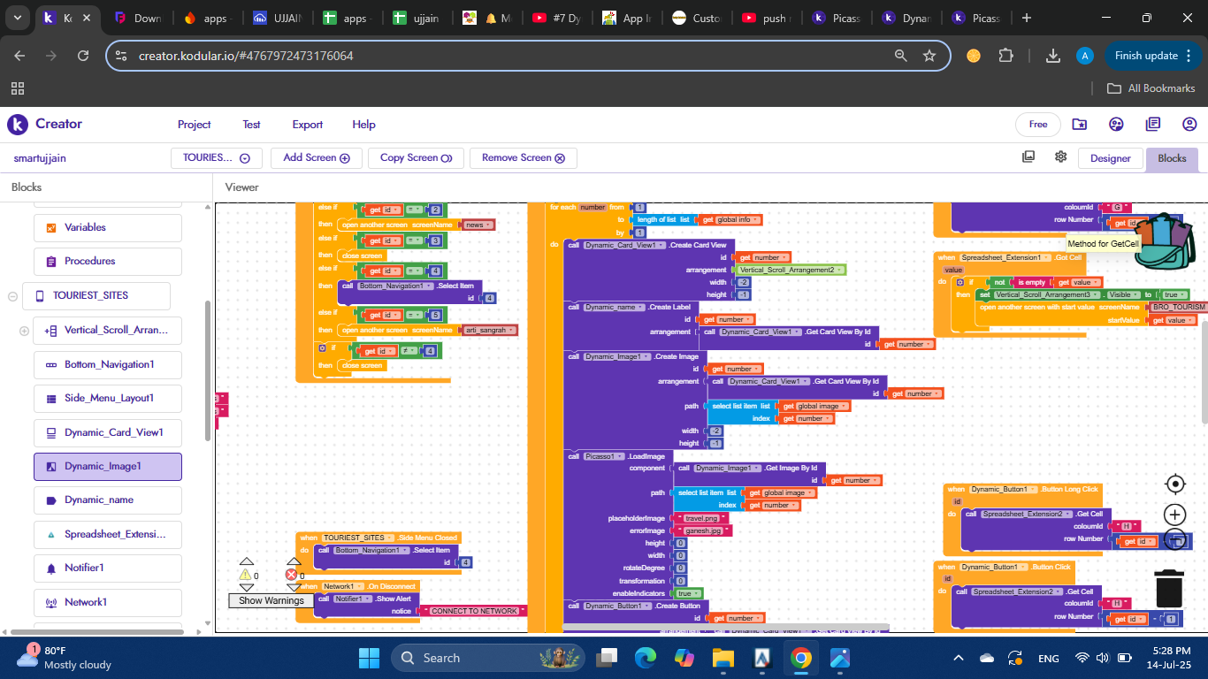This screenshot has height=679, width=1208.
Task: Click the Show Warnings button
Action: (271, 600)
